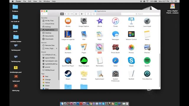The height and width of the screenshot is (106, 189).
Task: Select AirDrop in sidebar
Action: [x=49, y=27]
